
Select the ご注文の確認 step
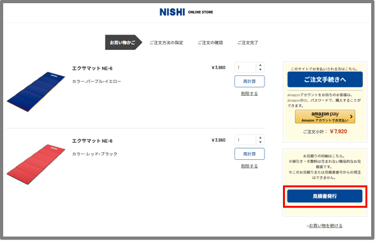click(x=210, y=43)
